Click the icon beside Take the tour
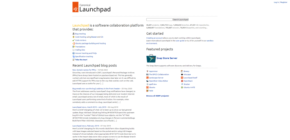 pyautogui.click(x=74, y=60)
